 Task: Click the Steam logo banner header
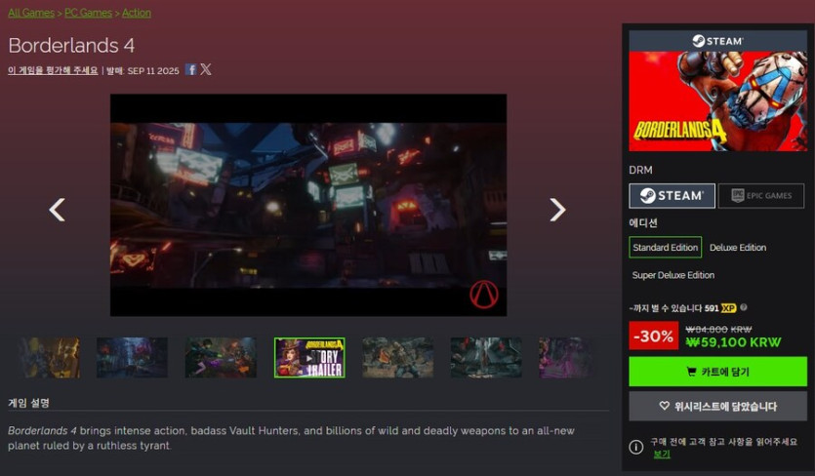[x=717, y=40]
